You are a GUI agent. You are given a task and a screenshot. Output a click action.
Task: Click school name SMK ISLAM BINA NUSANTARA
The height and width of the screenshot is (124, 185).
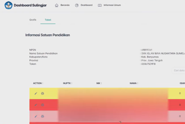click(163, 53)
